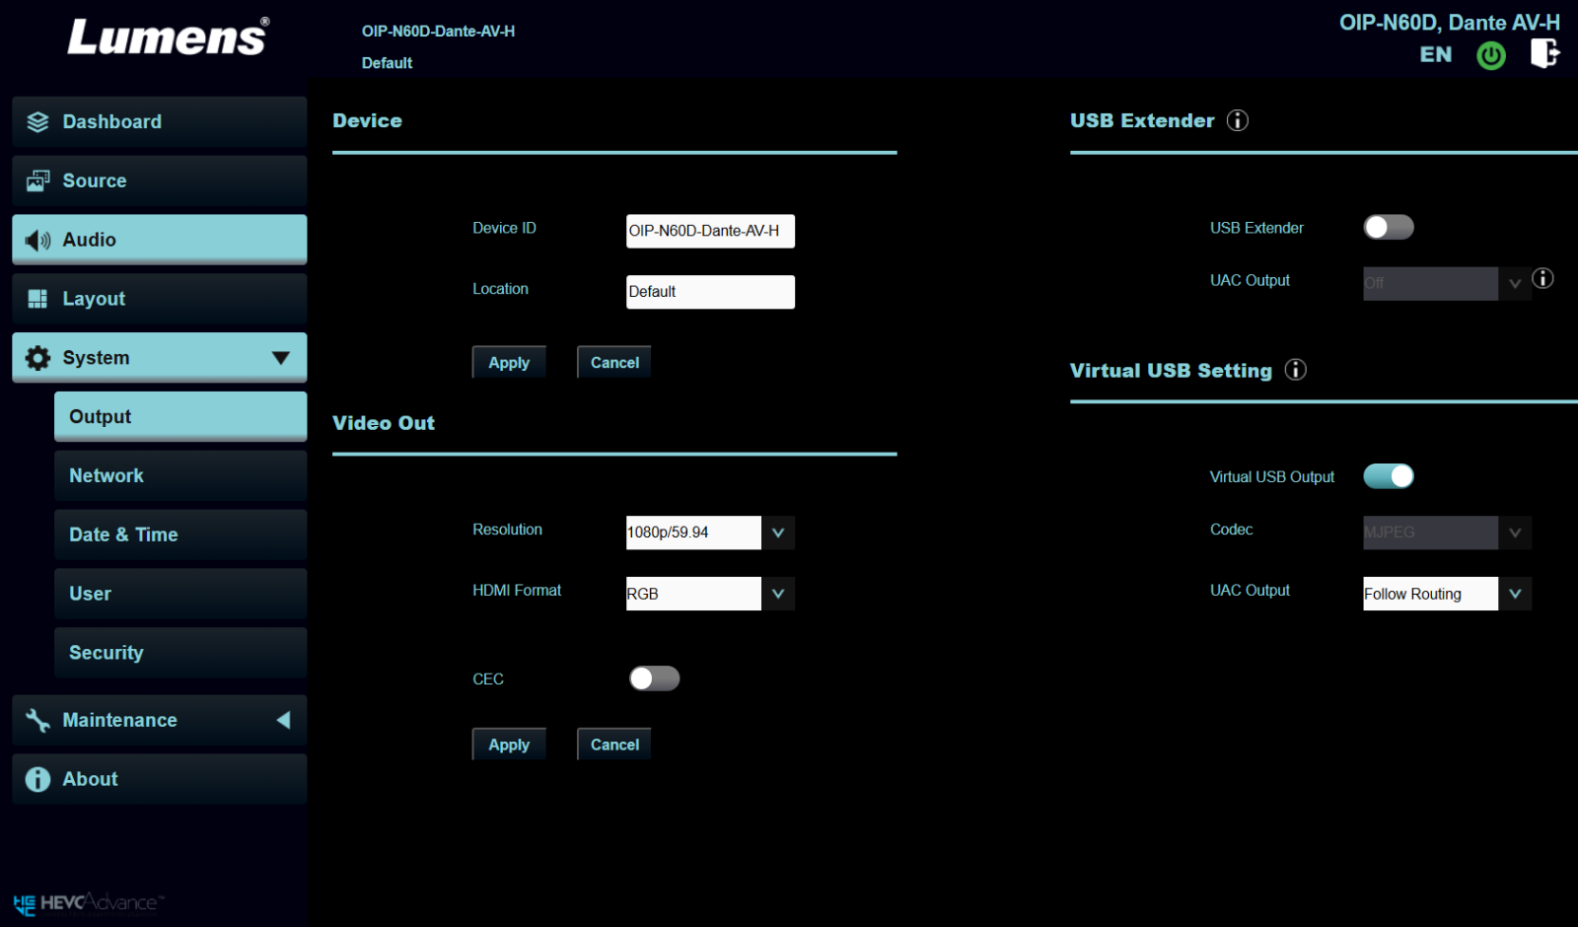Go to the Network settings page
This screenshot has width=1578, height=927.
[179, 476]
